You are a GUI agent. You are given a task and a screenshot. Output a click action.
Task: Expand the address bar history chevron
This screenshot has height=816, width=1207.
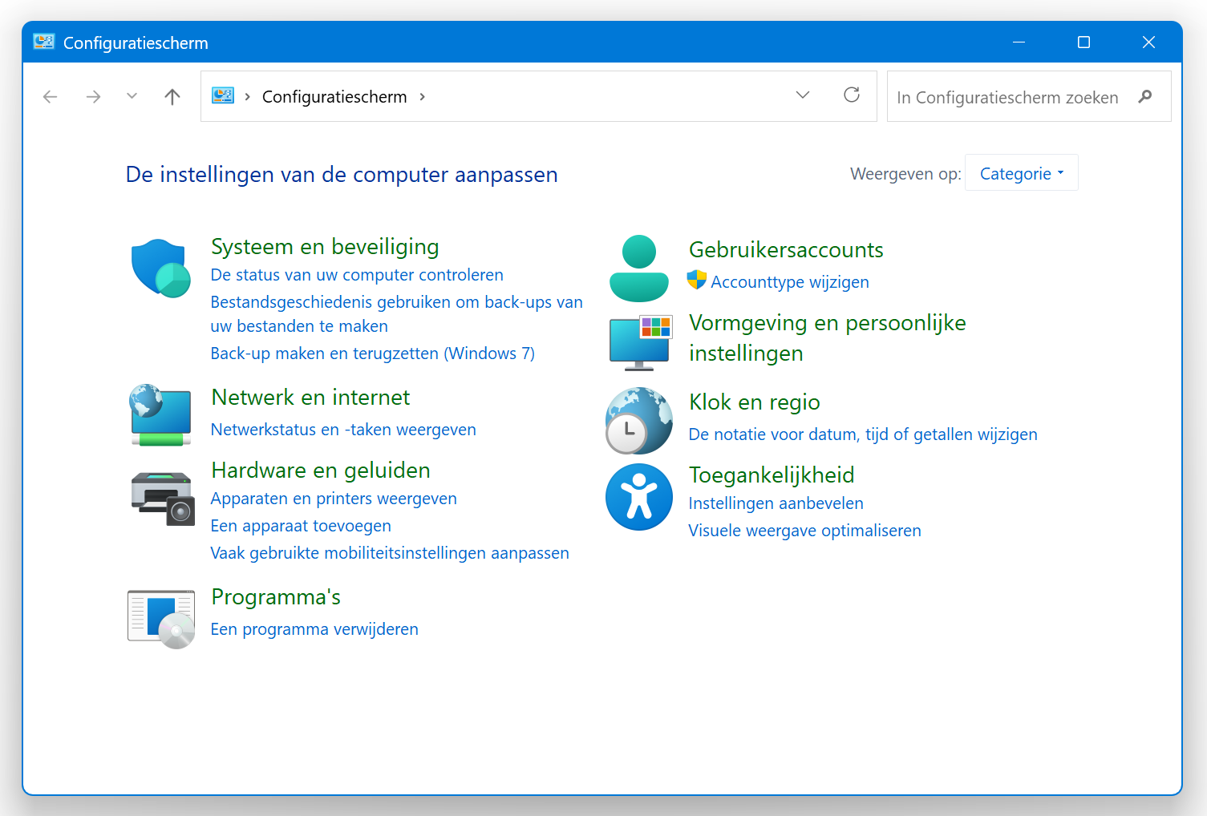pyautogui.click(x=802, y=95)
